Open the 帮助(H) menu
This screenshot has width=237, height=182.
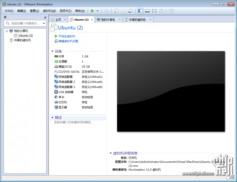[x=80, y=11]
